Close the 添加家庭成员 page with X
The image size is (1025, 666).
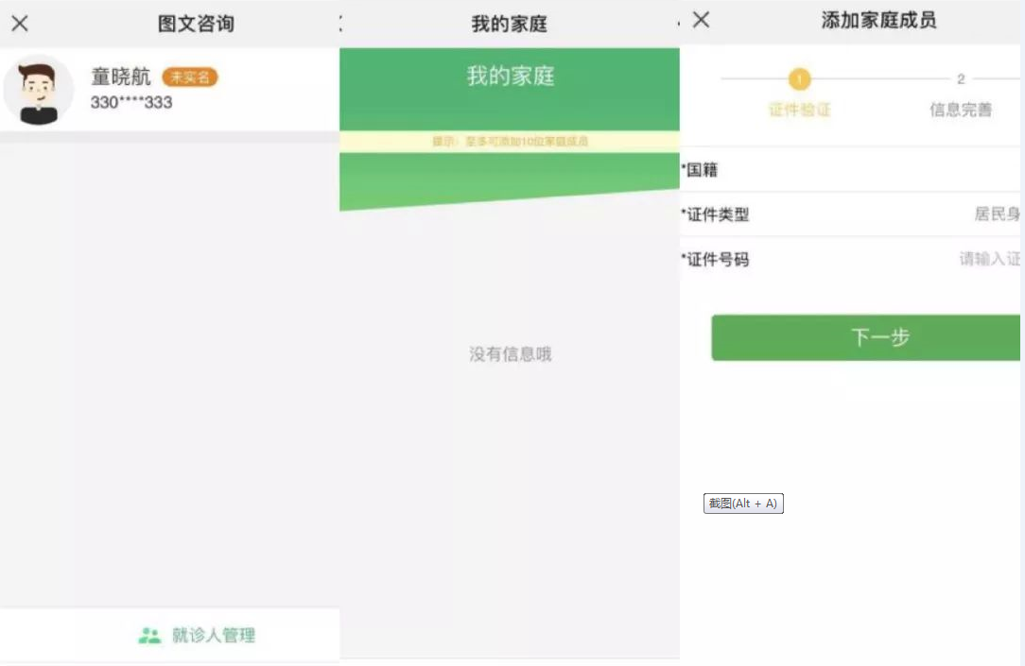pyautogui.click(x=701, y=20)
